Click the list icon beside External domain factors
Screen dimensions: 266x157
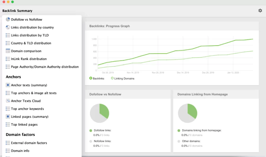tap(8, 143)
